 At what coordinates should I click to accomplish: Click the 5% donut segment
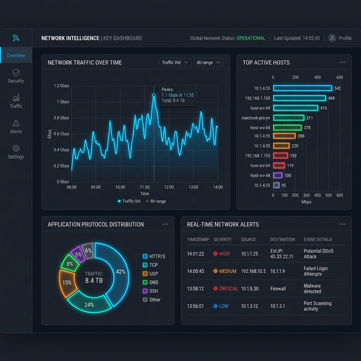tap(78, 255)
